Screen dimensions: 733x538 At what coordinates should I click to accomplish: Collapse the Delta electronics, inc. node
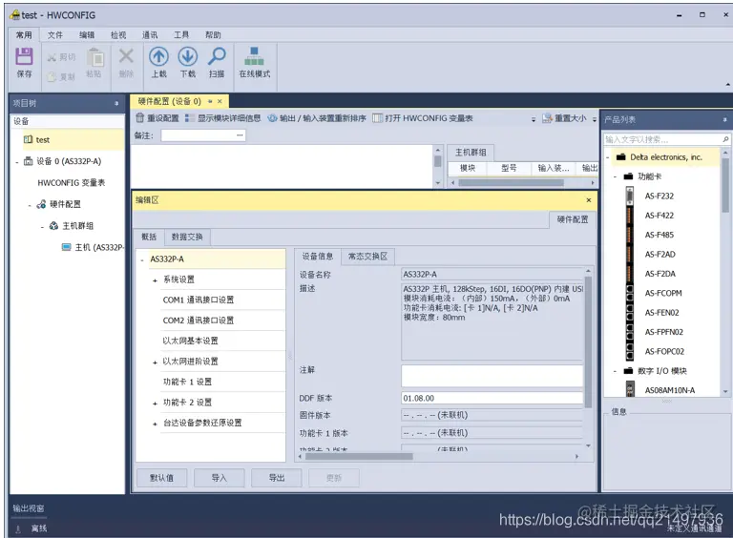point(608,157)
